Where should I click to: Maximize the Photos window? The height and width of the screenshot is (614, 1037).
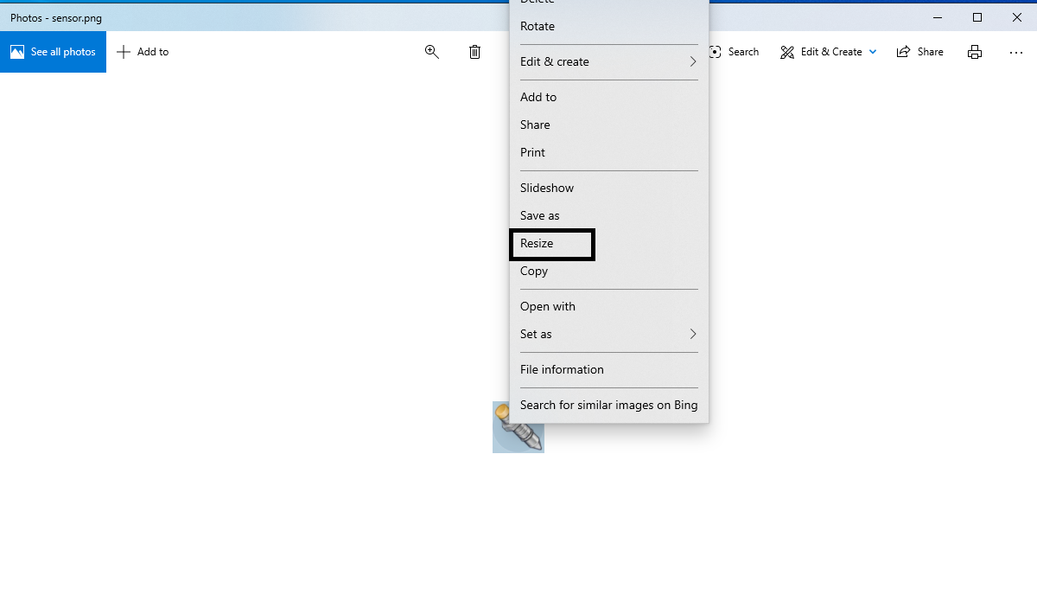pos(977,17)
